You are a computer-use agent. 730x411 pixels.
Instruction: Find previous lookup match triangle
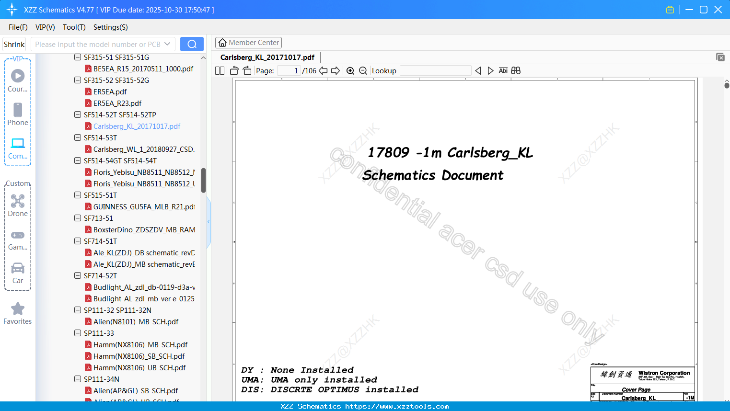pyautogui.click(x=478, y=71)
